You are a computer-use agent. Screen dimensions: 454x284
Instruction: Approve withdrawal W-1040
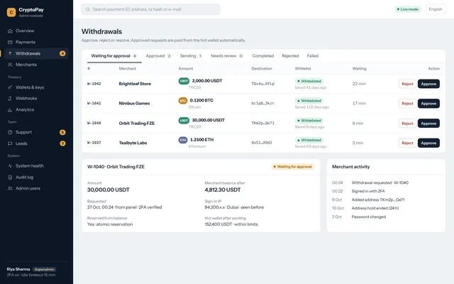point(428,123)
